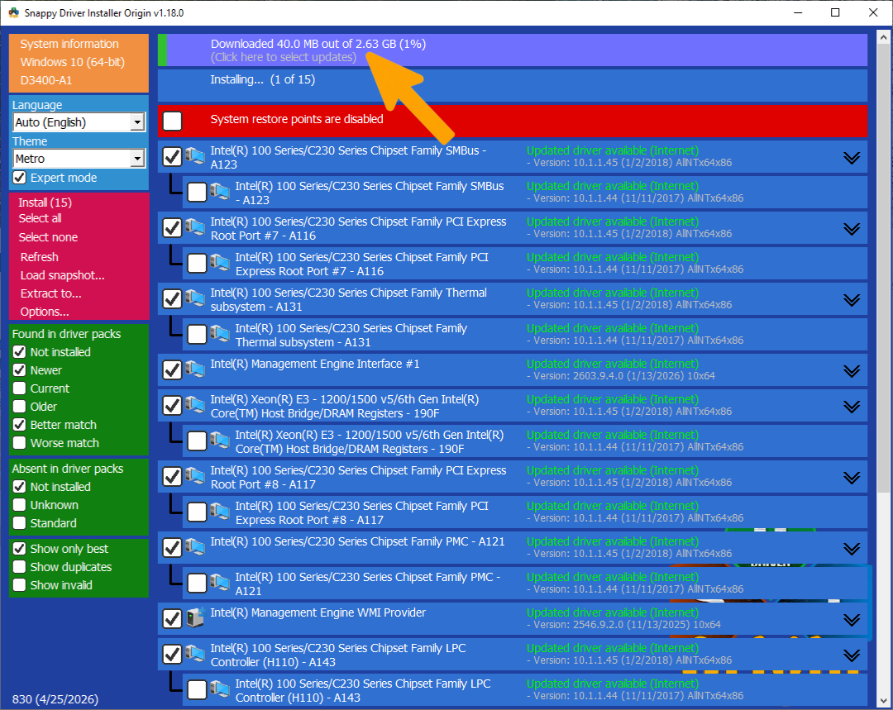The image size is (893, 710).
Task: Enable the Current drivers filter checkbox
Action: click(19, 388)
